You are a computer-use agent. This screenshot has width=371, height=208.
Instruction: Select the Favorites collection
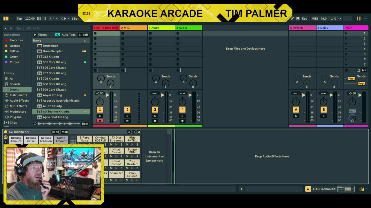pyautogui.click(x=16, y=40)
